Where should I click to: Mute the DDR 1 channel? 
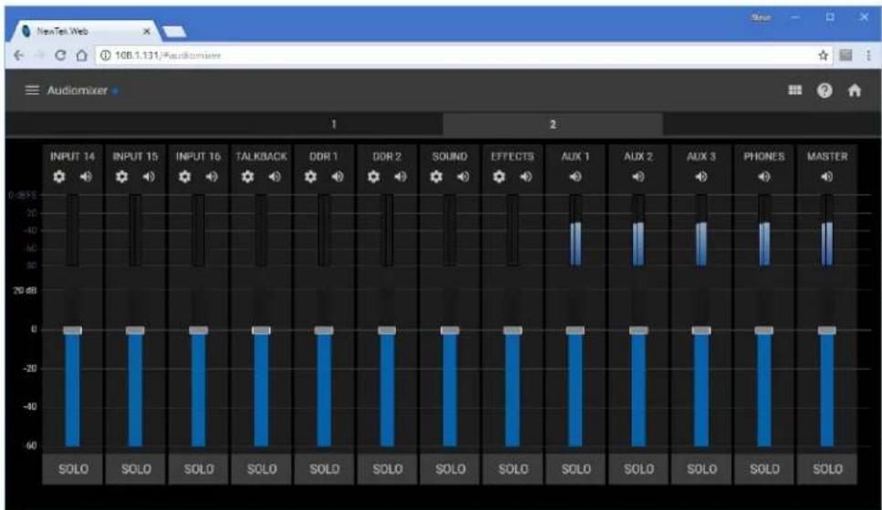coord(337,177)
